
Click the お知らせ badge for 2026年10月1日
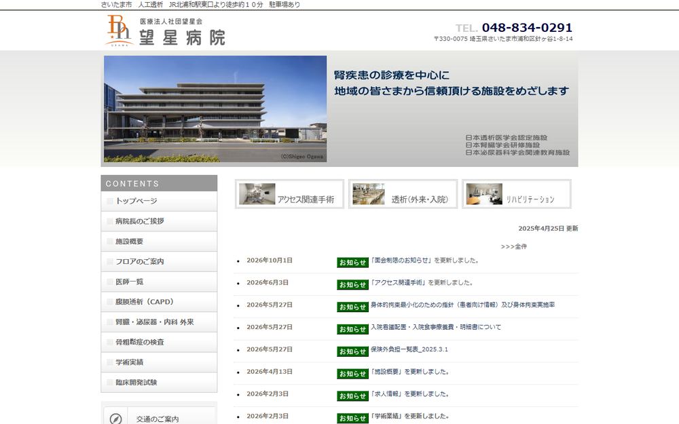tap(352, 263)
